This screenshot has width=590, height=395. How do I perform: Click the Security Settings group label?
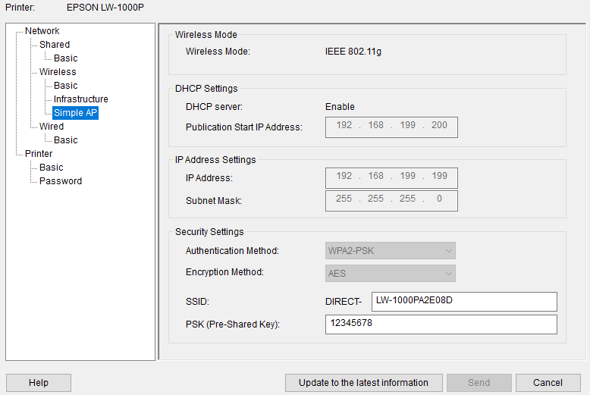click(209, 232)
